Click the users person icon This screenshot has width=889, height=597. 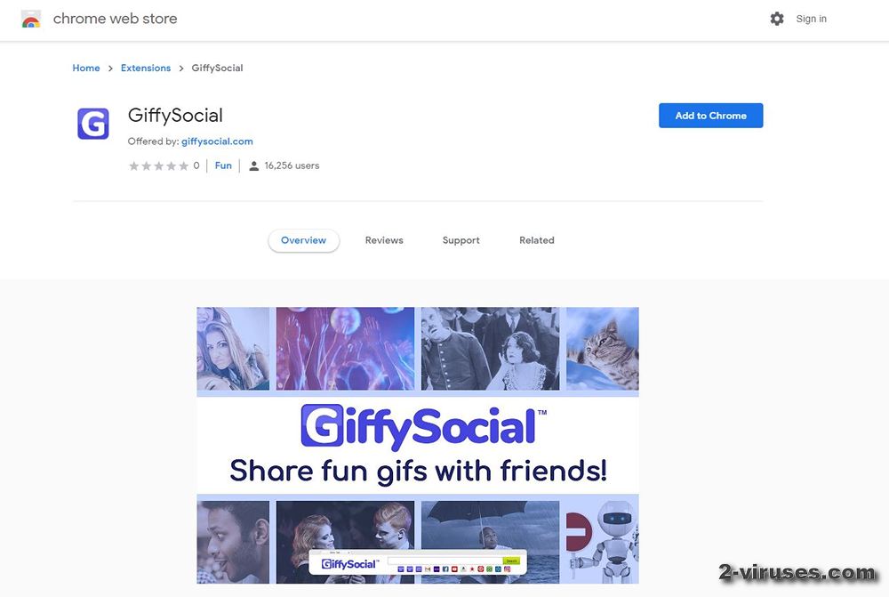[x=254, y=165]
